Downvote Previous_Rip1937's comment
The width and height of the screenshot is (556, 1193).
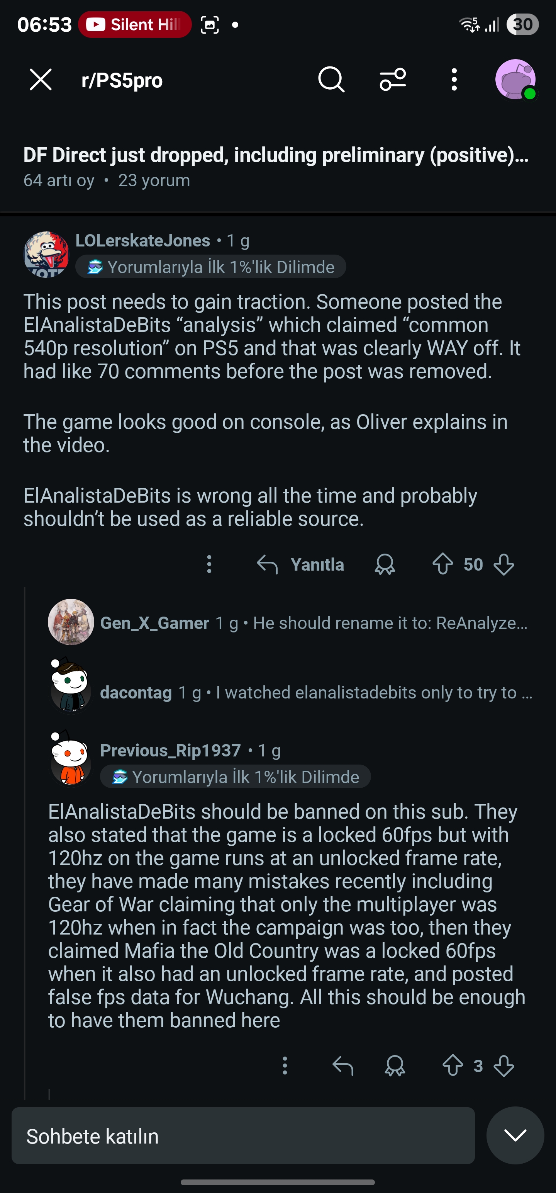(504, 1065)
